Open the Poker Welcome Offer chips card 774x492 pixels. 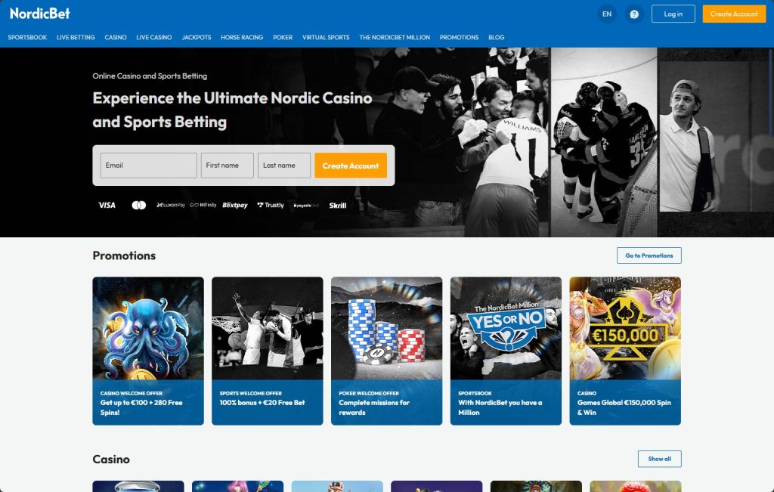tap(386, 351)
